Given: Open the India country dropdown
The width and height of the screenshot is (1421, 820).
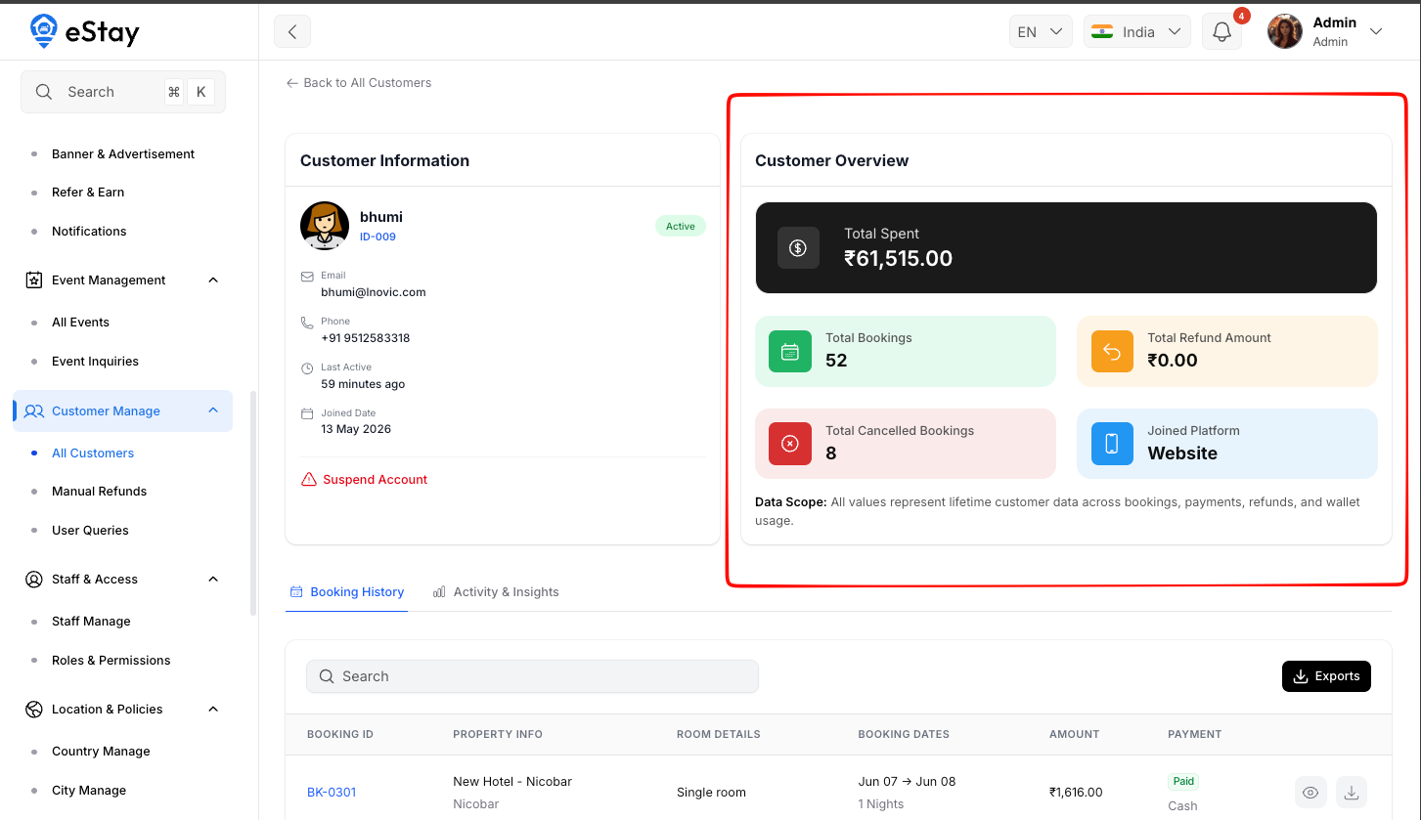Looking at the screenshot, I should 1136,31.
